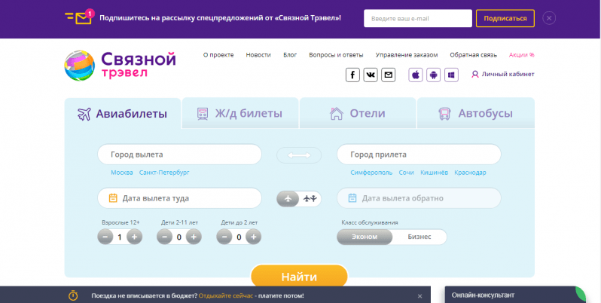Click the email envelope icon in header
This screenshot has width=601, height=303.
pos(389,75)
